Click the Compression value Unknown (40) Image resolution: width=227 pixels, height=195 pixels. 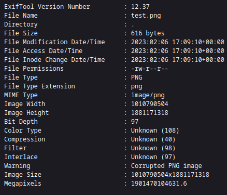[153, 139]
